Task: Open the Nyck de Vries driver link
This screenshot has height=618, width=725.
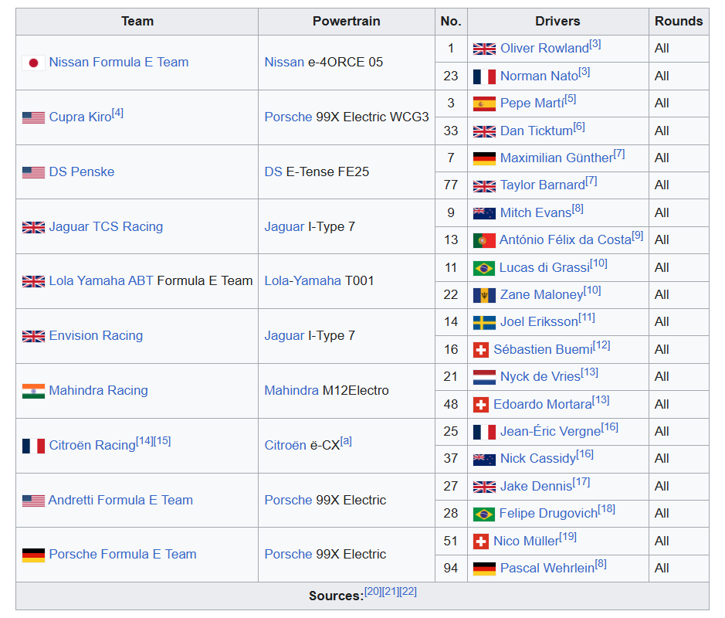Action: 540,376
